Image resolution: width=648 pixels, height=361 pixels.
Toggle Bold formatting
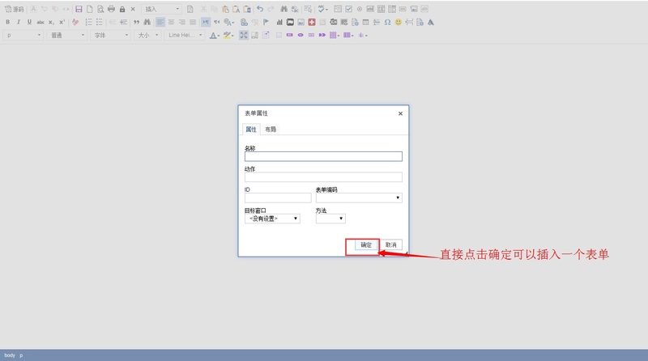point(7,22)
